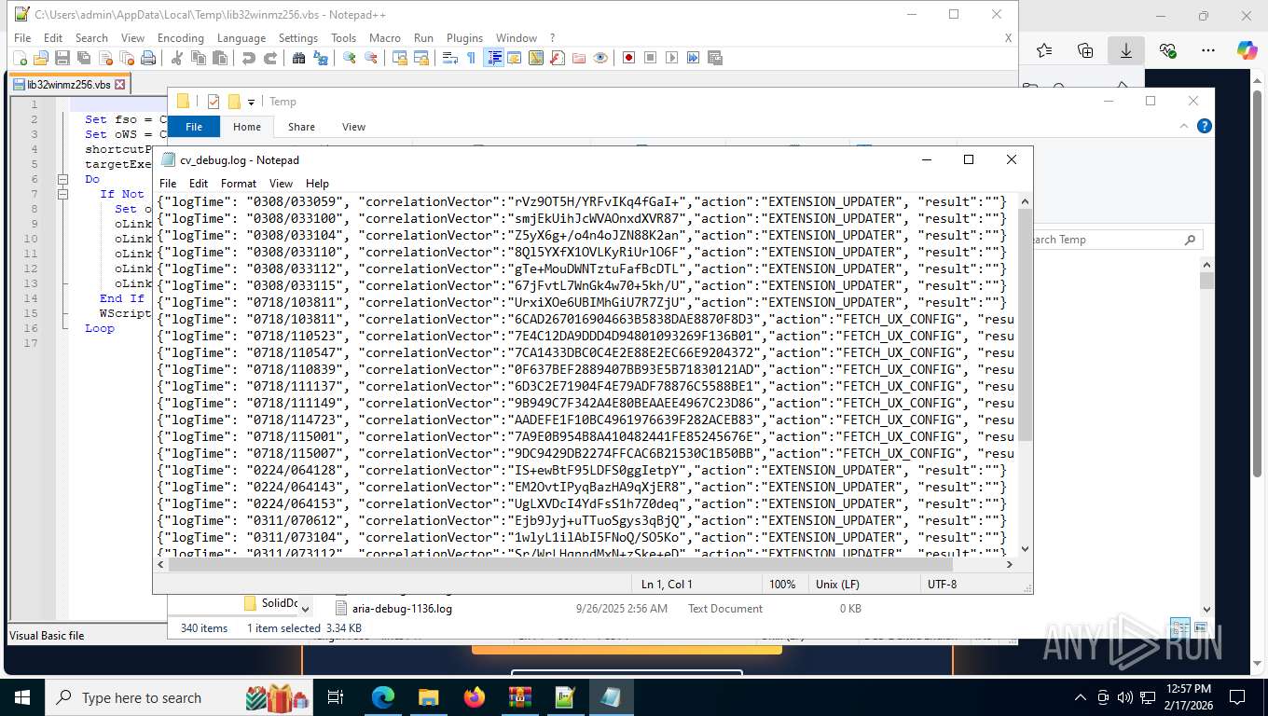Image resolution: width=1268 pixels, height=716 pixels.
Task: Open Edge Collections icon
Action: [x=1085, y=50]
